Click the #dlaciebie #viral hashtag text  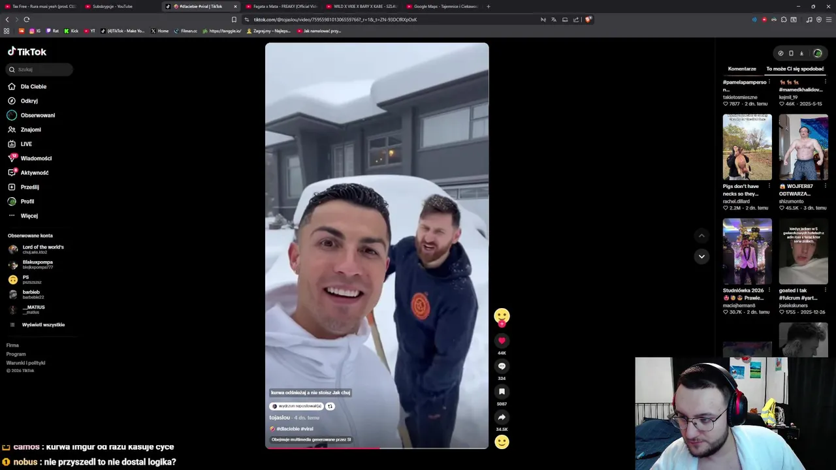[295, 429]
